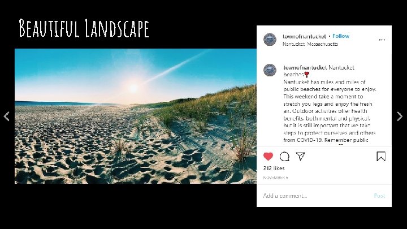The height and width of the screenshot is (229, 407).
Task: Go to the next post with right arrow
Action: click(400, 116)
